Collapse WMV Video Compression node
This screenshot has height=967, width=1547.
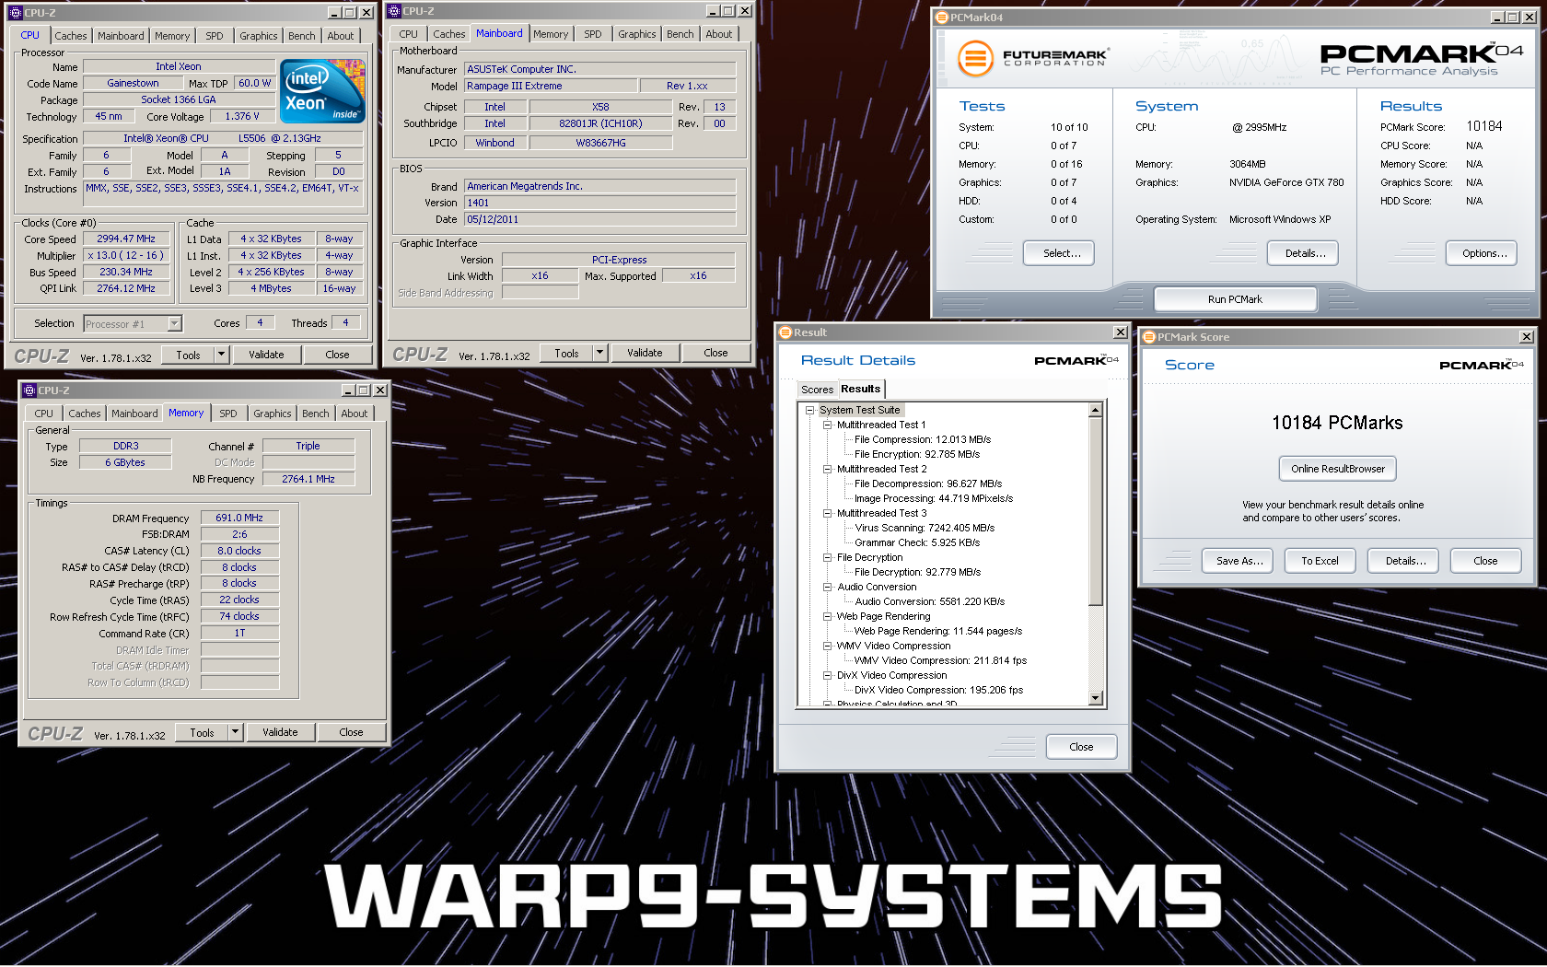coord(827,647)
